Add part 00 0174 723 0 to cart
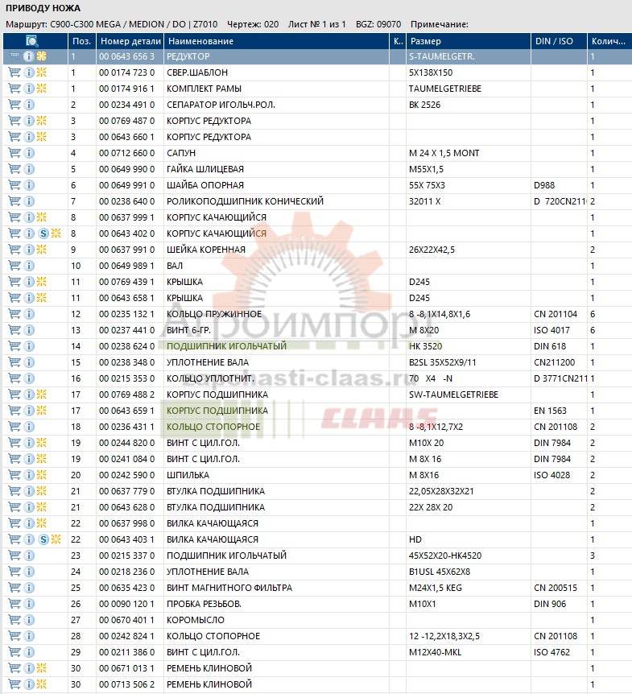The image size is (632, 694). tap(14, 72)
